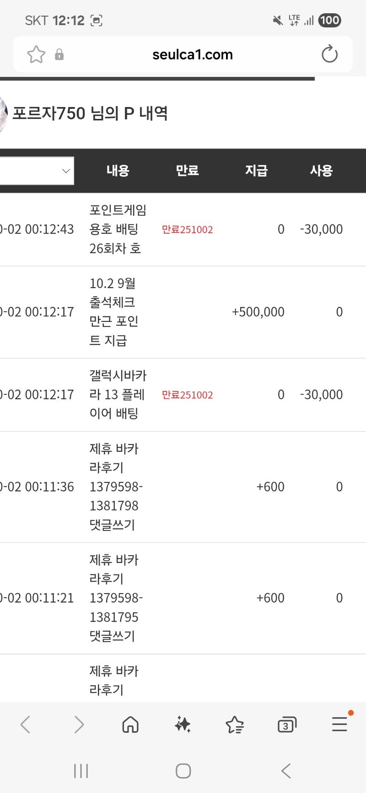Tap the bookmark star in address bar

[x=36, y=54]
